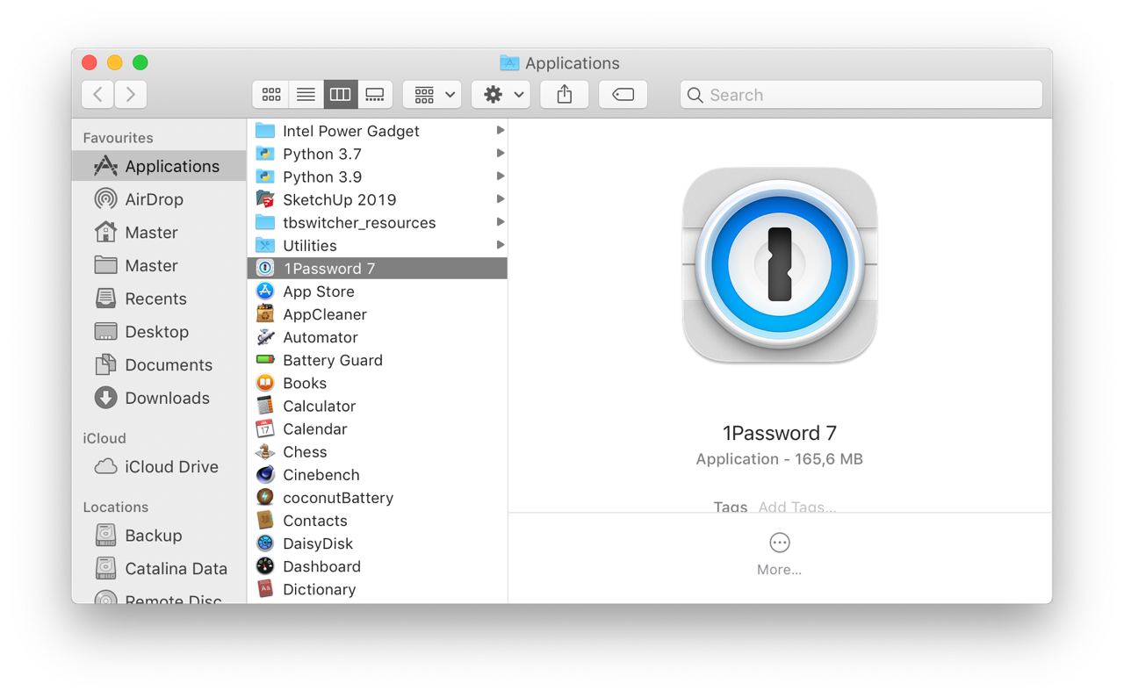1124x698 pixels.
Task: Select the DaisyDisk app icon
Action: click(265, 543)
